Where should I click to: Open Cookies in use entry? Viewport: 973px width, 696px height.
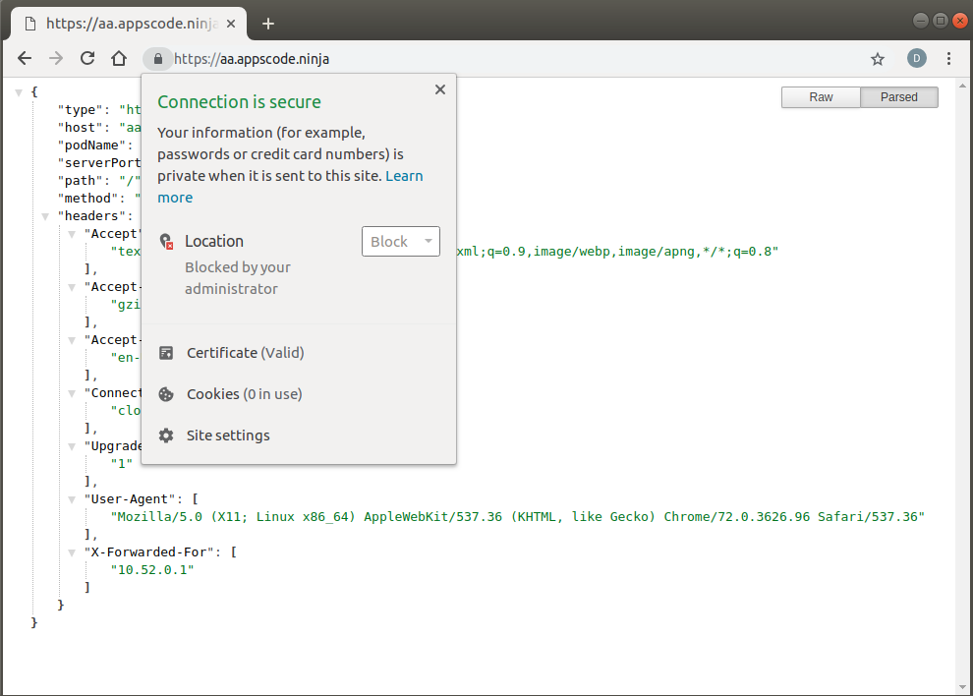click(x=244, y=394)
